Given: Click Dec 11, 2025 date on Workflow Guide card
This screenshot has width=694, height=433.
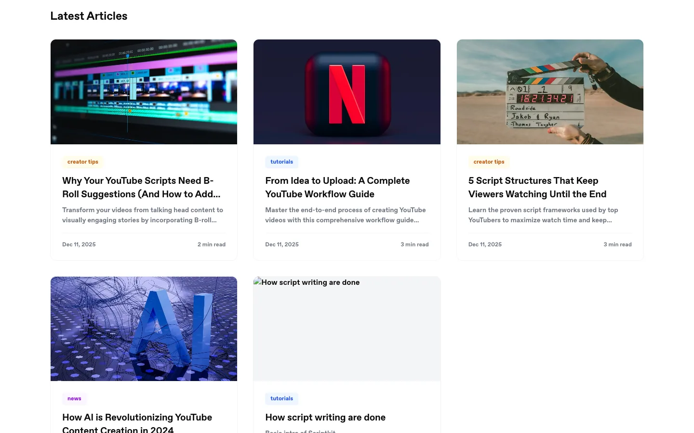Looking at the screenshot, I should [x=282, y=244].
